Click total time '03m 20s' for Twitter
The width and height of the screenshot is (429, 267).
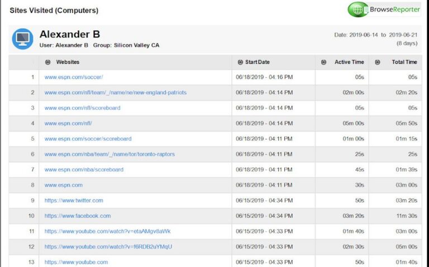[407, 200]
